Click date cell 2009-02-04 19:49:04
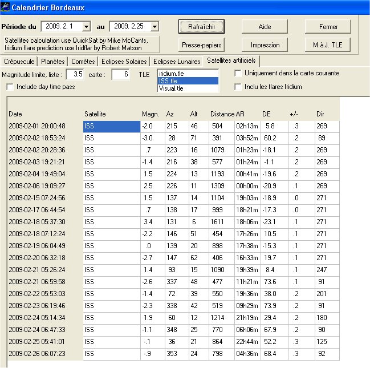Screen dimensions: 370x368 coord(37,174)
